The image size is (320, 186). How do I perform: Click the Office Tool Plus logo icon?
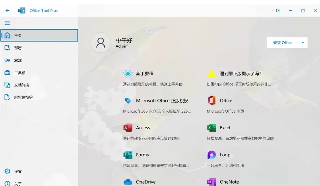21,11
